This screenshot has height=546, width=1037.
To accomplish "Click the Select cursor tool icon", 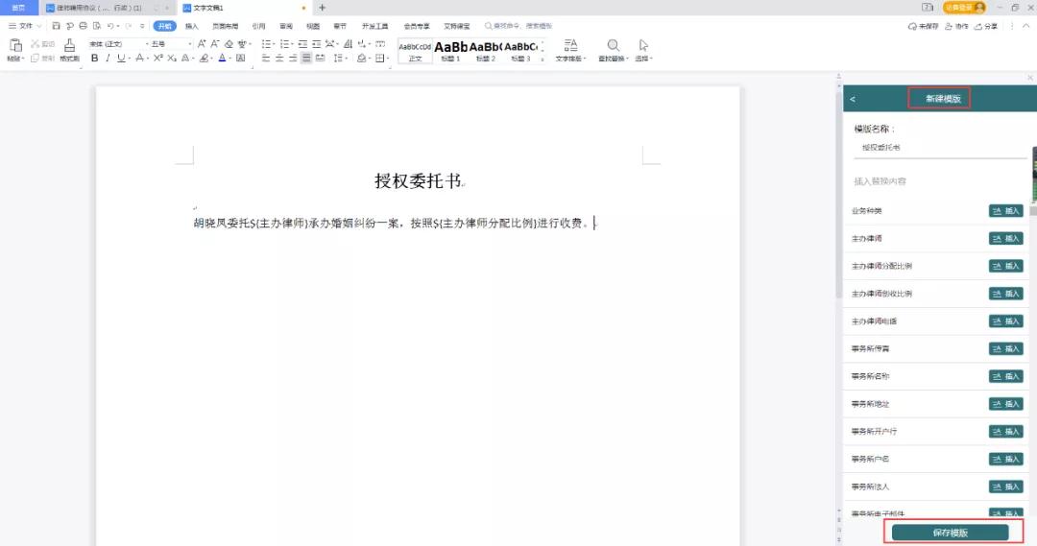I will point(642,45).
